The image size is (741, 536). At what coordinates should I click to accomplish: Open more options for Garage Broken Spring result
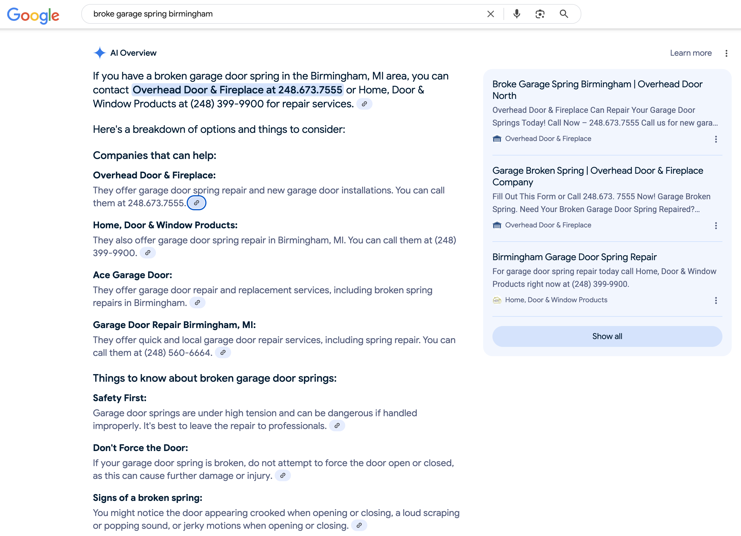[715, 226]
